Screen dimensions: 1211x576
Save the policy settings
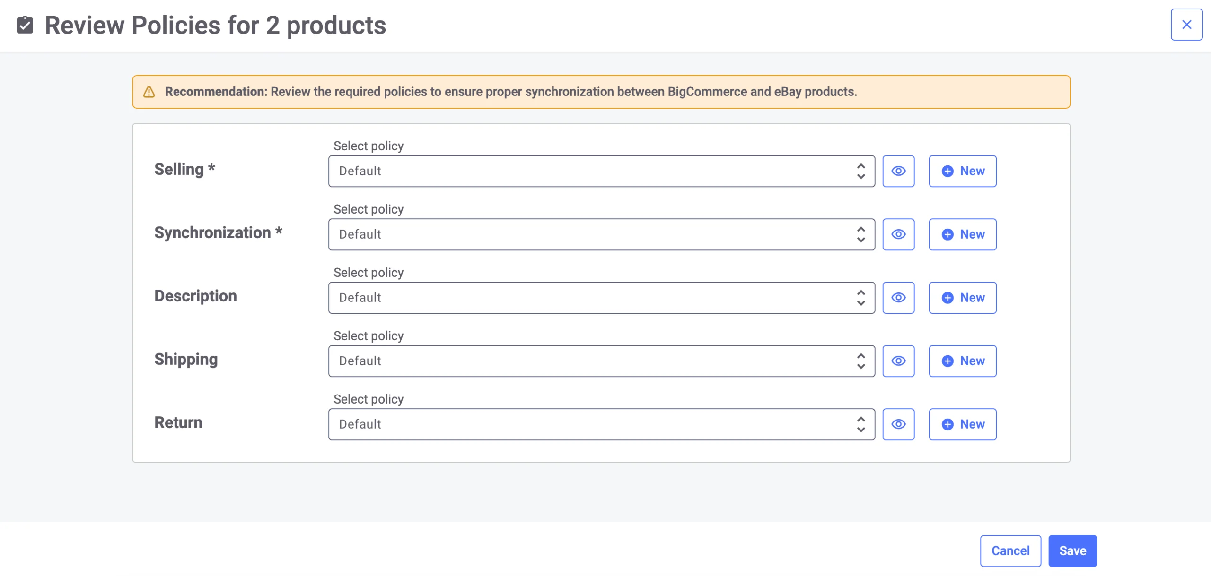coord(1072,550)
